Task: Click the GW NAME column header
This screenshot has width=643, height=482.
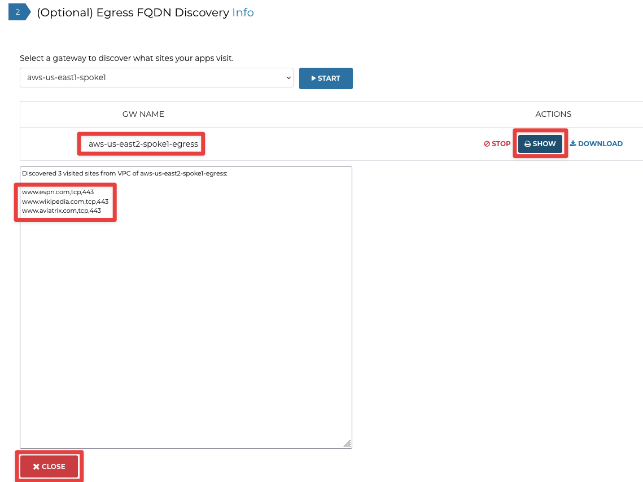Action: point(143,114)
